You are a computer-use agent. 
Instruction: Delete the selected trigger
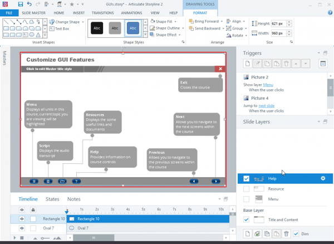[286, 64]
